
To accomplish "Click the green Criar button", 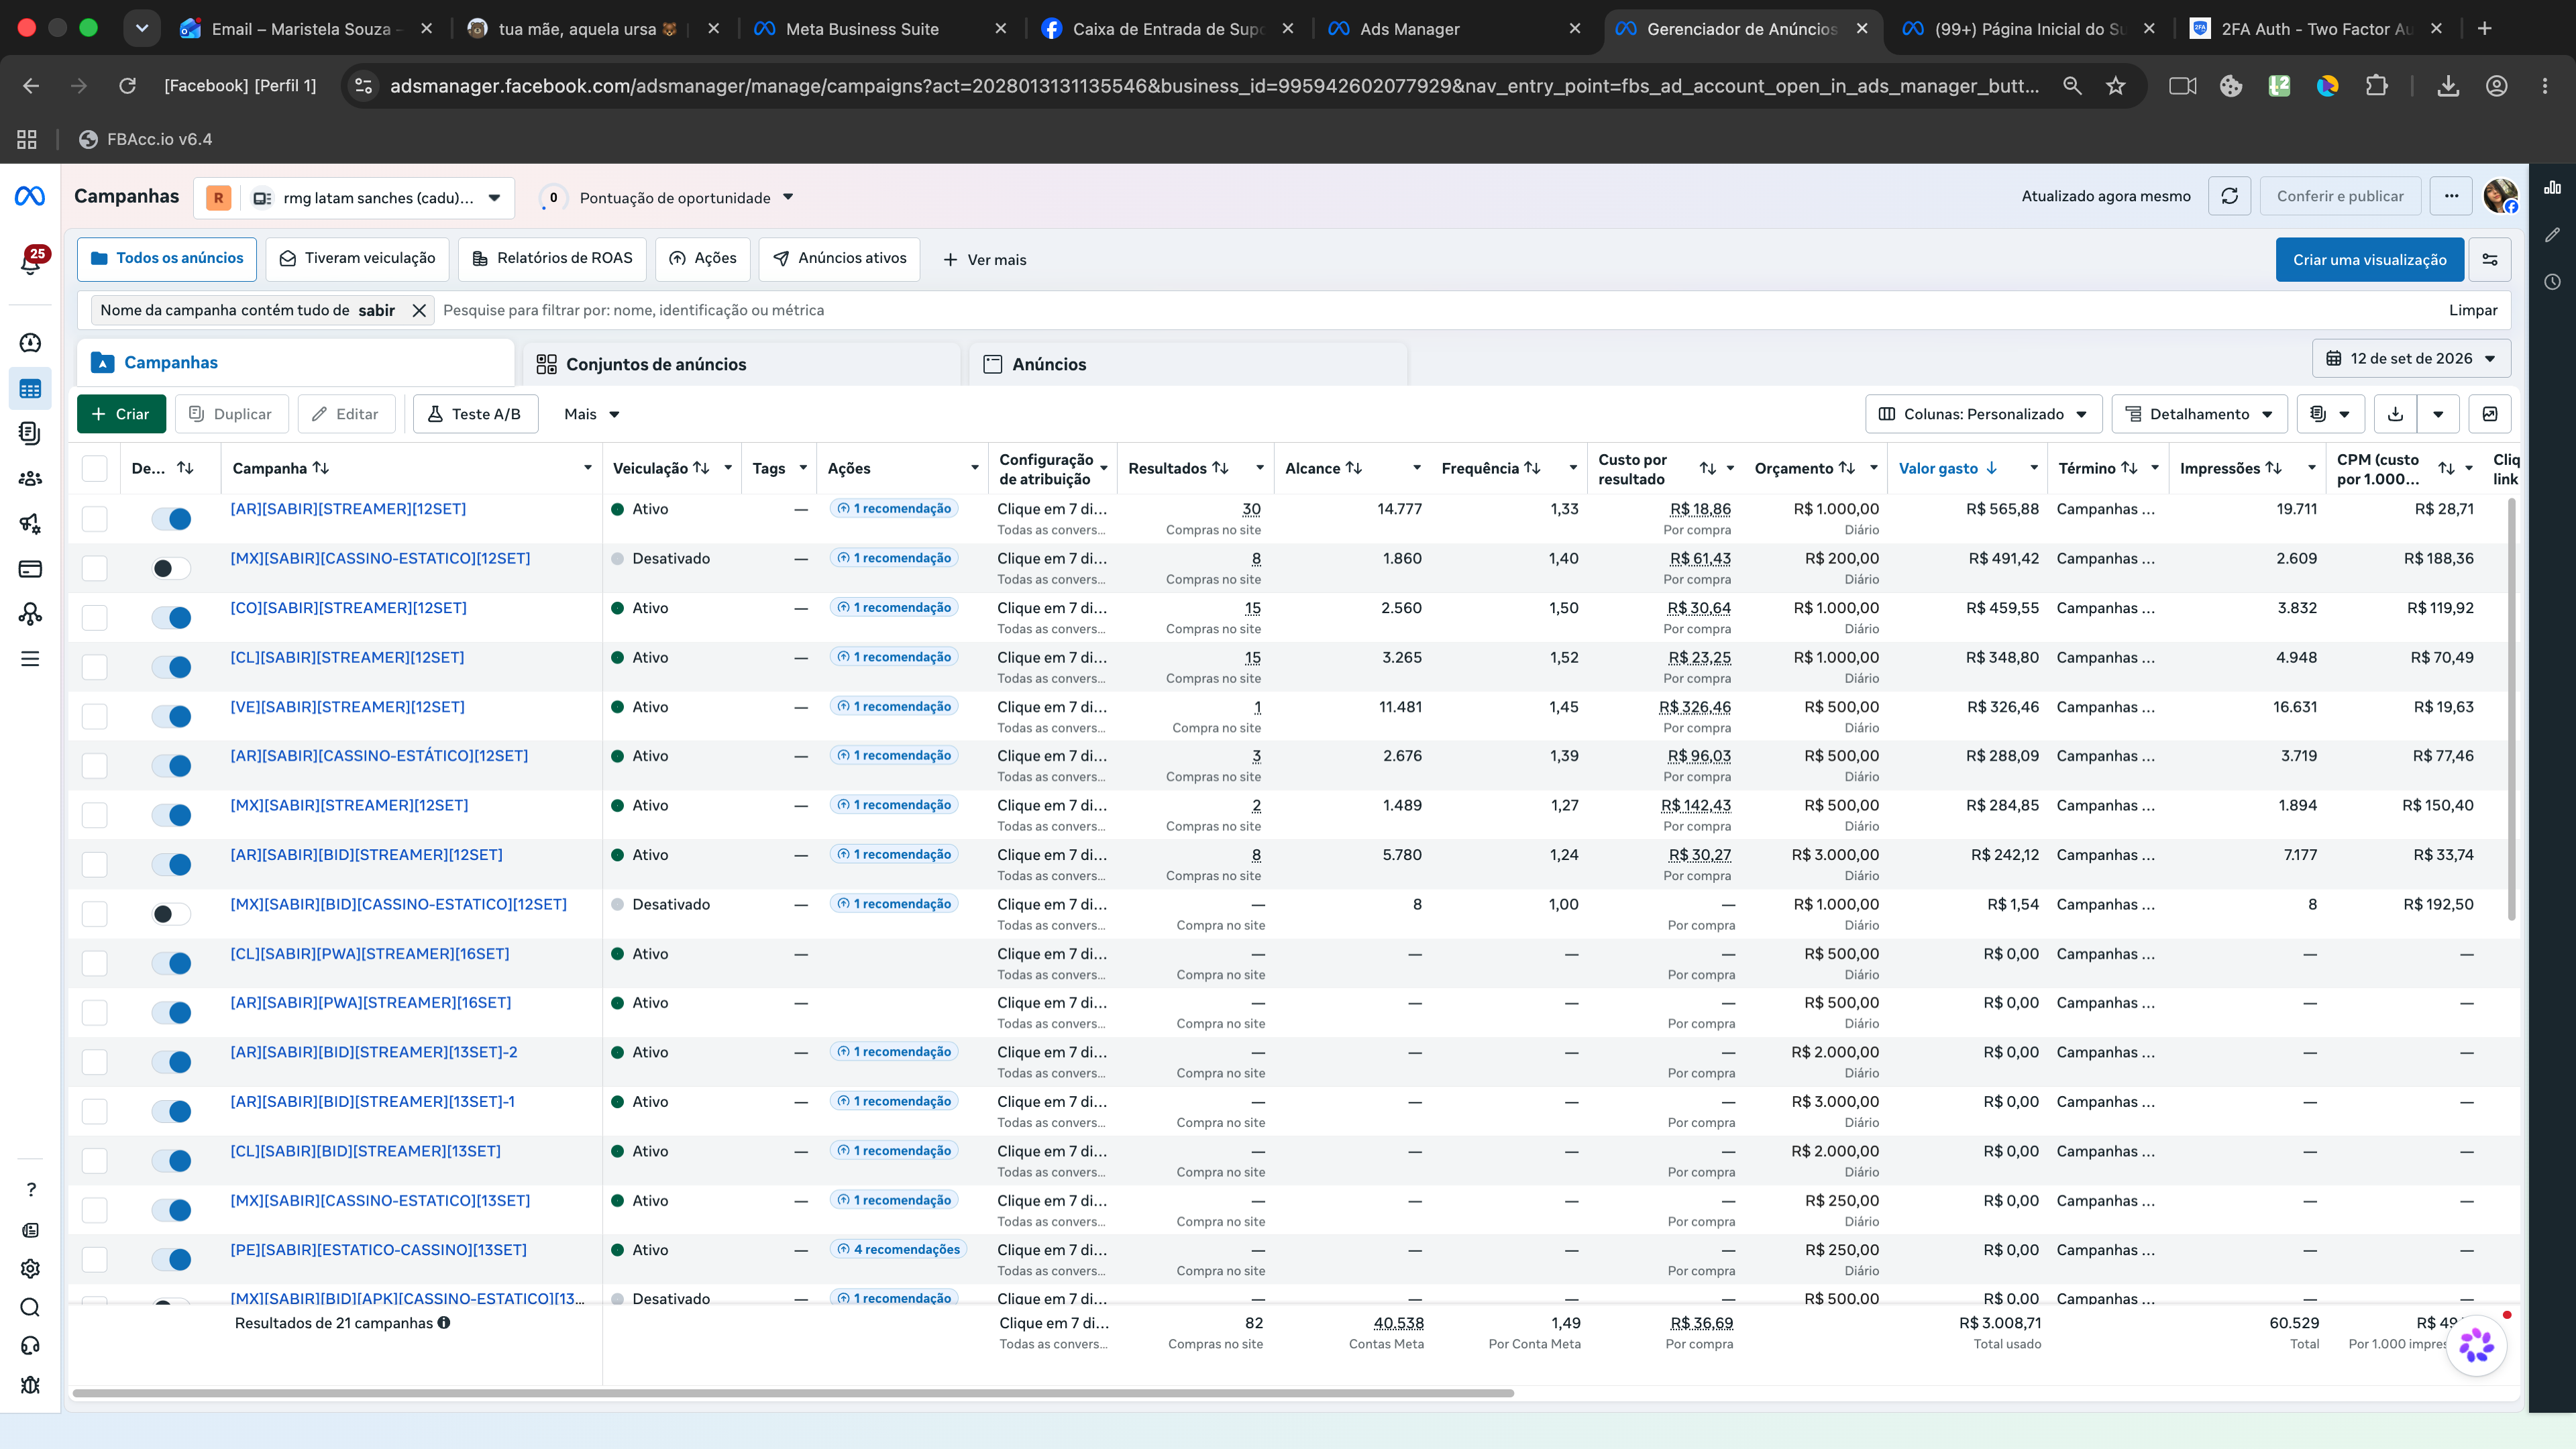I will coord(121,414).
